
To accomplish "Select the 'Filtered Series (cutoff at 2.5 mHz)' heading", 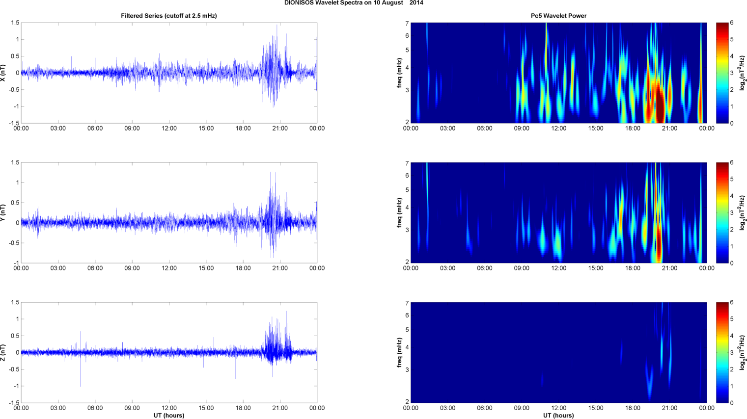I will (x=169, y=16).
